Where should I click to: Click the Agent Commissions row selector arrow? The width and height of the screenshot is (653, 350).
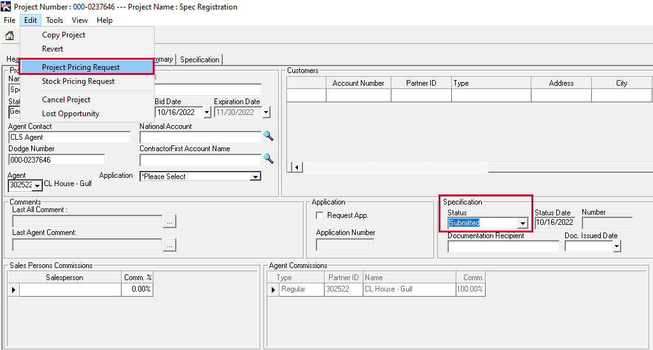point(273,290)
